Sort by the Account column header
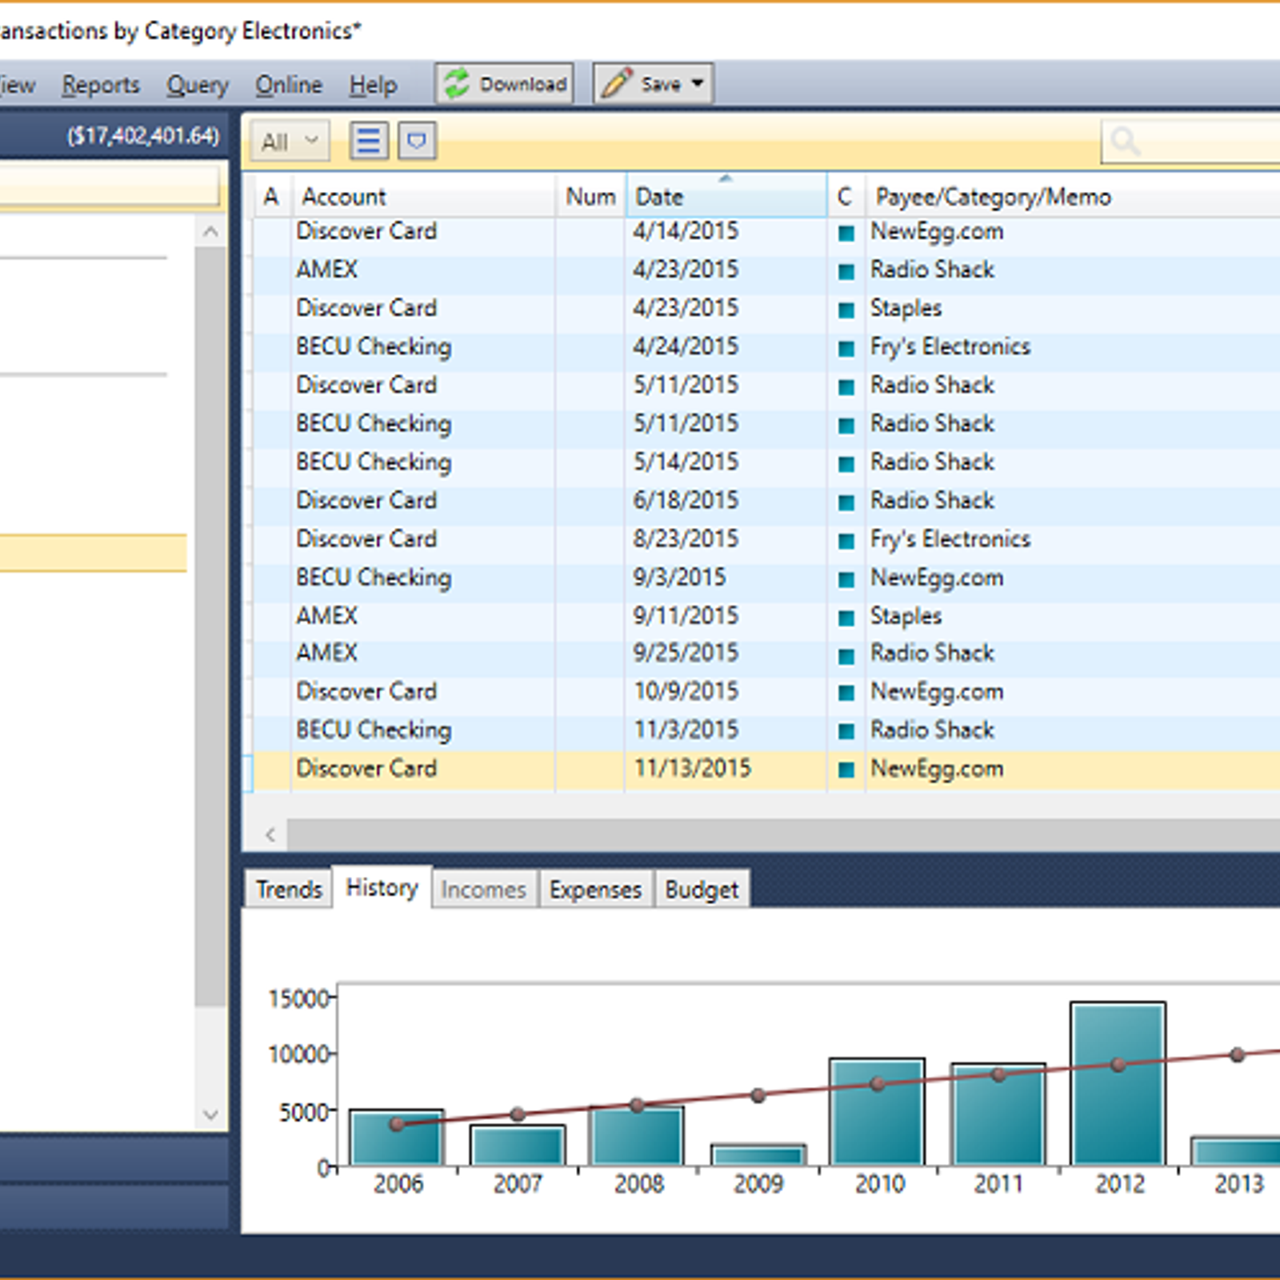 (x=425, y=197)
